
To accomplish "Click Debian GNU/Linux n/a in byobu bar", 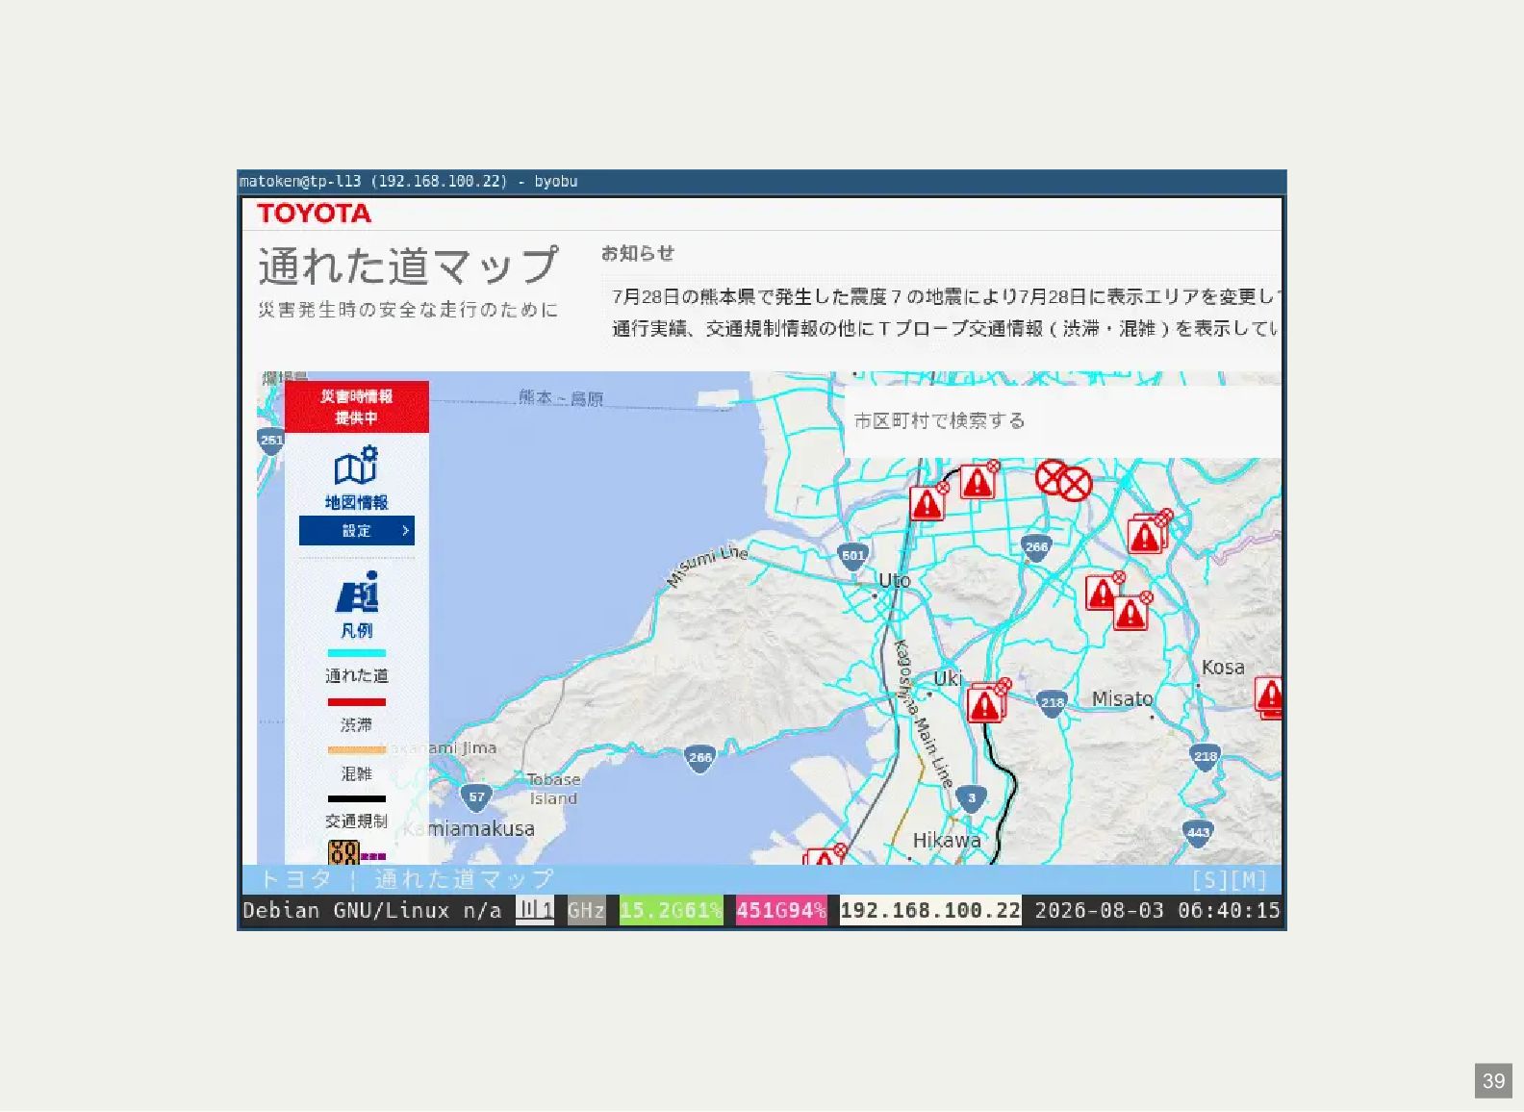I will point(372,910).
